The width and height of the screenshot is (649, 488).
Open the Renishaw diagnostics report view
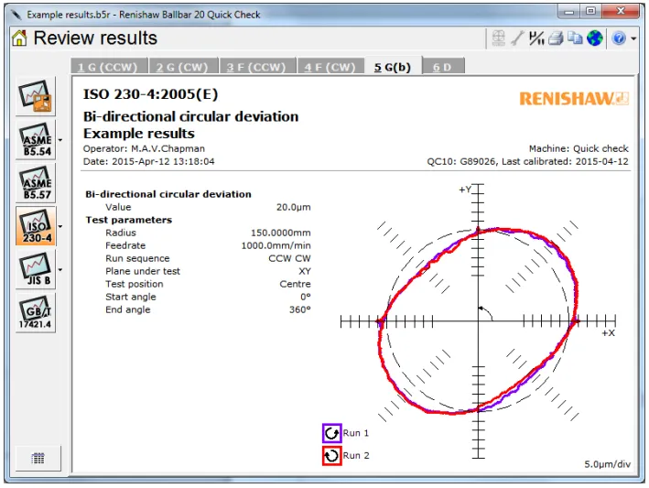click(36, 96)
